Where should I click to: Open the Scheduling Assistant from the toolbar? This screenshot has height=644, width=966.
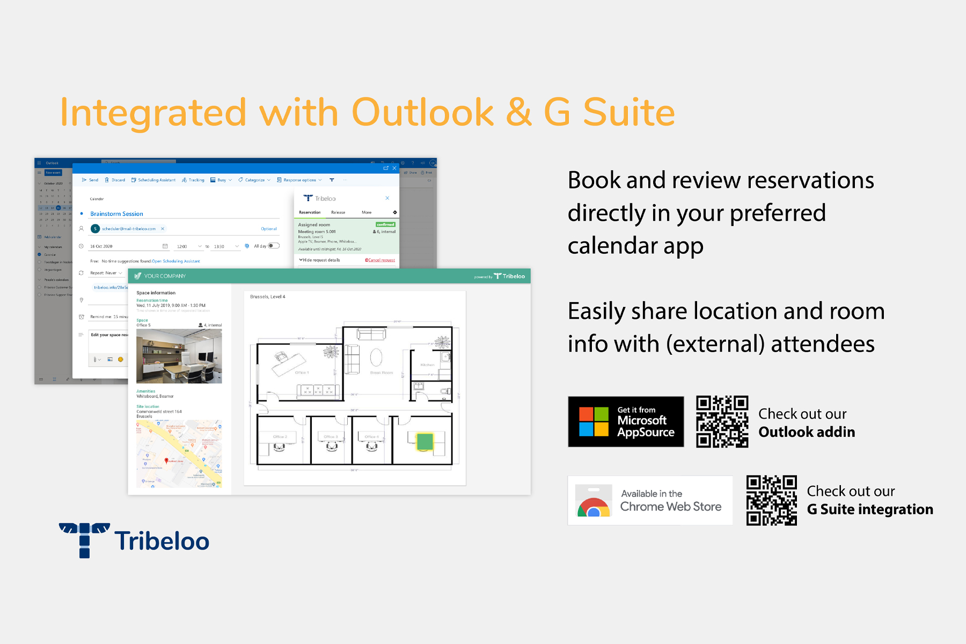(x=153, y=180)
